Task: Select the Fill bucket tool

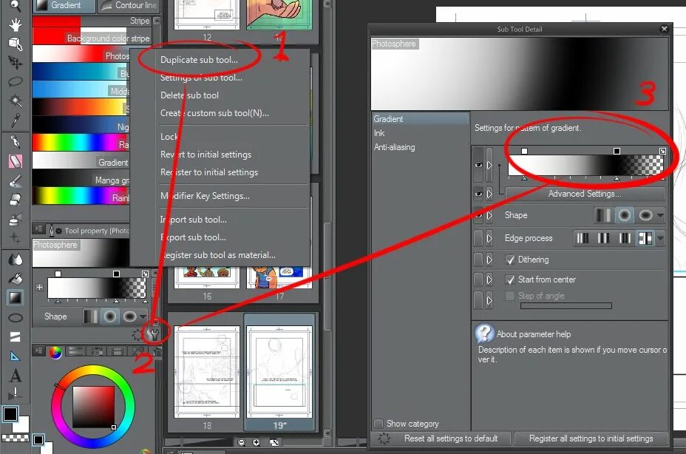Action: pos(16,279)
